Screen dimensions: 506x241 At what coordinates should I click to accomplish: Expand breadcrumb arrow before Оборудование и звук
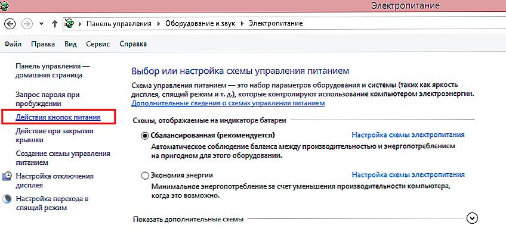coord(159,23)
